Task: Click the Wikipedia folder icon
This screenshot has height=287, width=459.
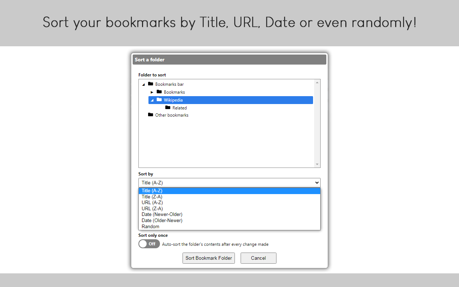Action: coord(159,100)
